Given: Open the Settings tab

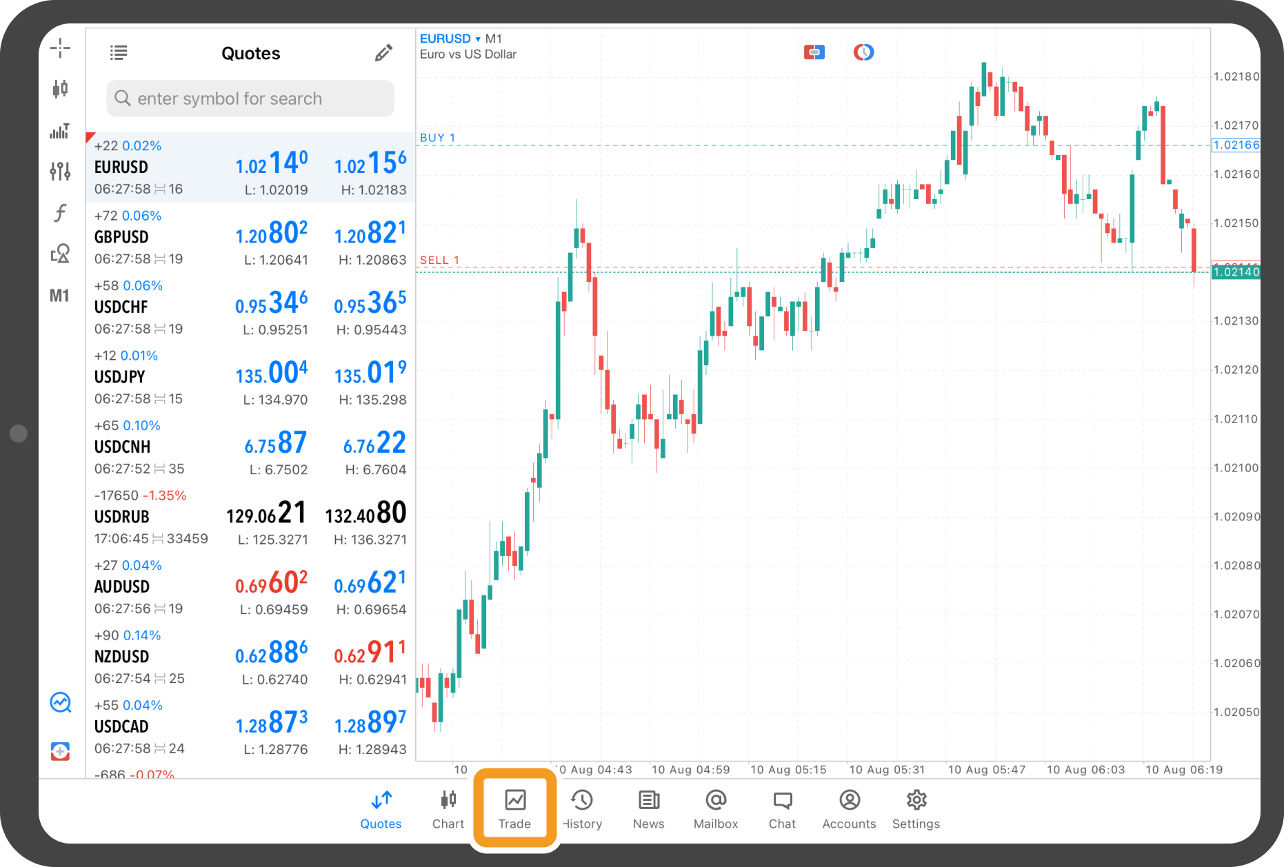Looking at the screenshot, I should click(916, 809).
